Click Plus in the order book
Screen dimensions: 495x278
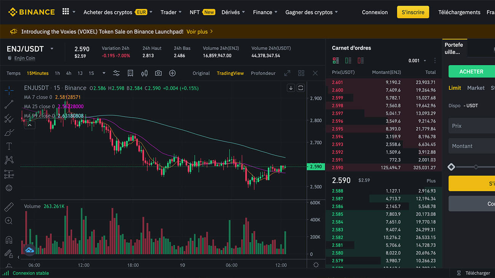click(x=431, y=181)
